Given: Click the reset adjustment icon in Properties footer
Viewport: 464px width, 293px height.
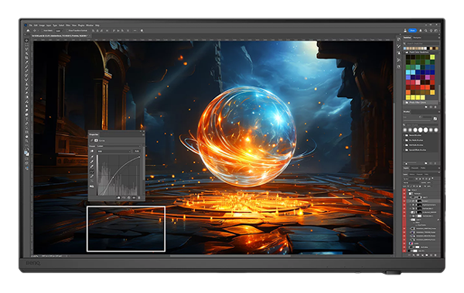Looking at the screenshot, I should click(128, 198).
